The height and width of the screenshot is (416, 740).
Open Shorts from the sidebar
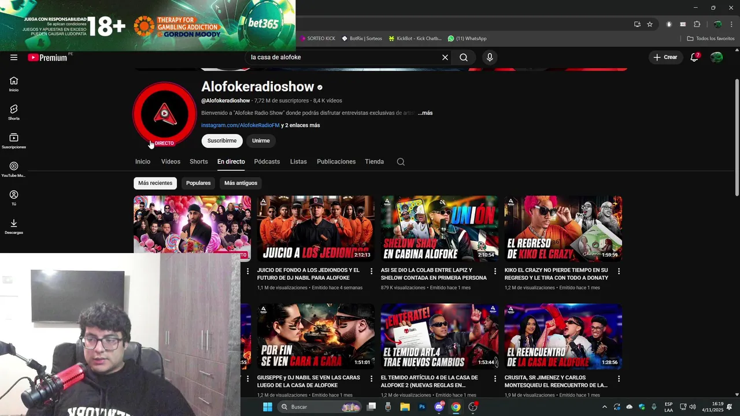(x=14, y=113)
